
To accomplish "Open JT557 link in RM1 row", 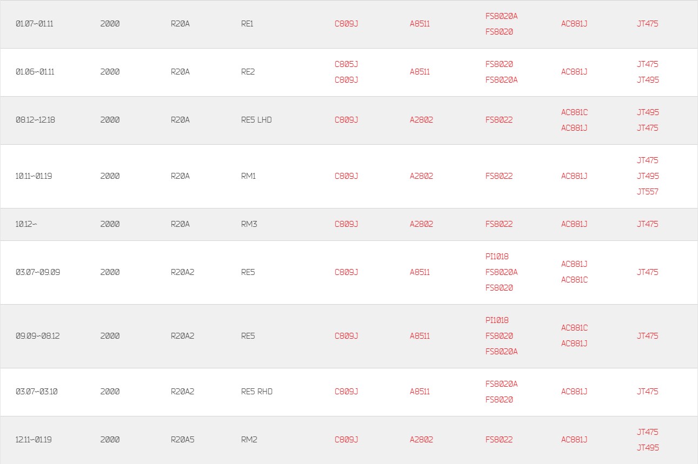I will pyautogui.click(x=647, y=192).
